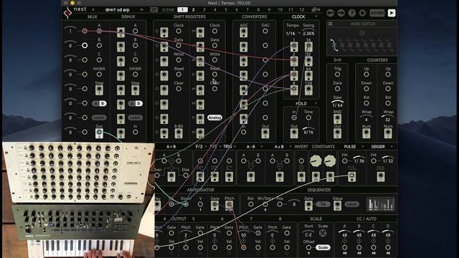Open the Tempo 1/16 division dropdown
The image size is (459, 258).
tap(300, 34)
